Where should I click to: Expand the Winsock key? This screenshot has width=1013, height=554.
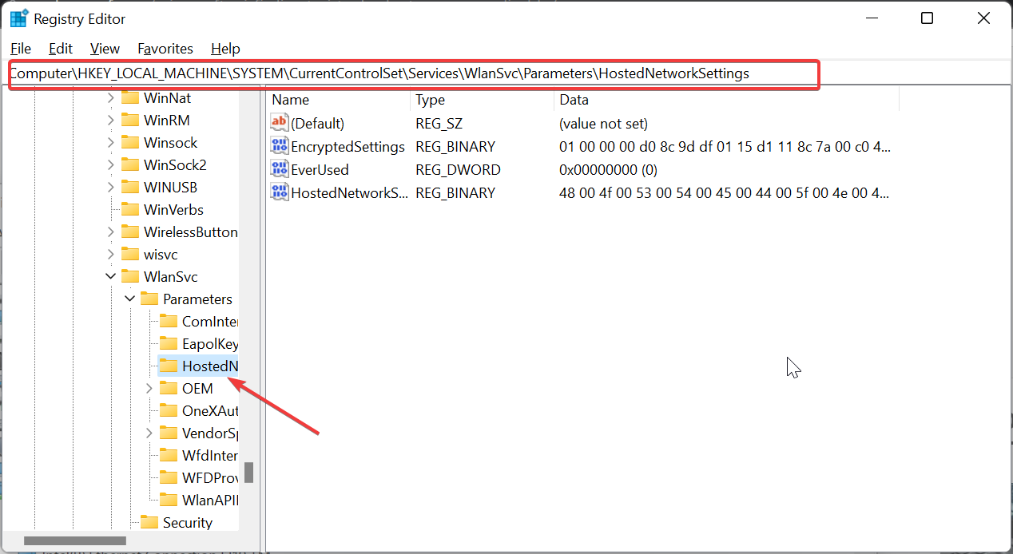(111, 143)
